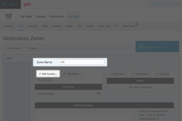Select the USA zone in list
Viewport: 182px width, 121px height.
(x=16, y=58)
